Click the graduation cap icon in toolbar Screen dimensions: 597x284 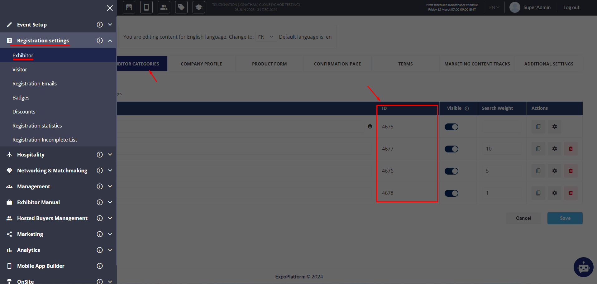coord(199,7)
